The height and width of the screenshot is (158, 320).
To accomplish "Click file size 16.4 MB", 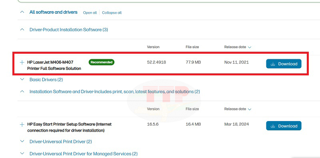I will tap(193, 124).
